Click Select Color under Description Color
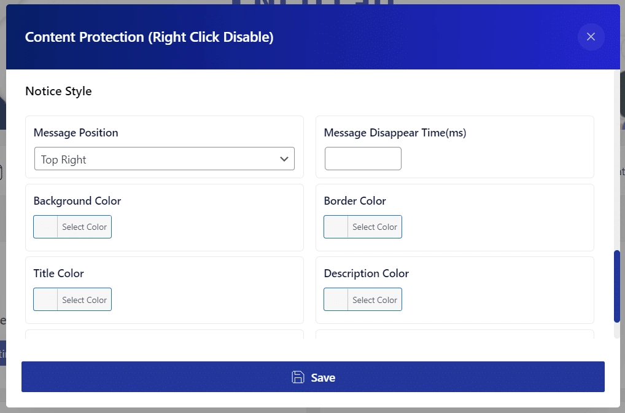Image resolution: width=625 pixels, height=413 pixels. [x=375, y=299]
